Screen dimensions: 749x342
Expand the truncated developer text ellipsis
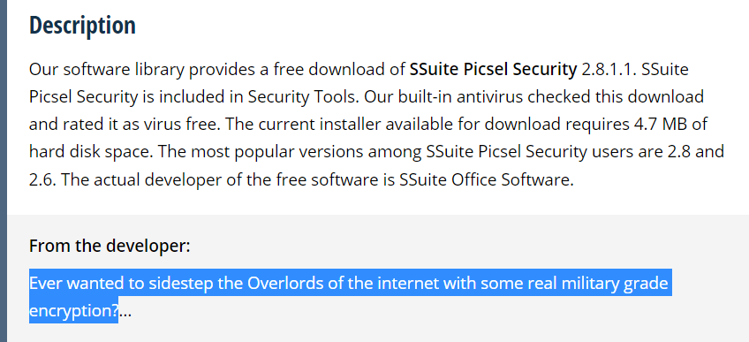click(x=125, y=312)
